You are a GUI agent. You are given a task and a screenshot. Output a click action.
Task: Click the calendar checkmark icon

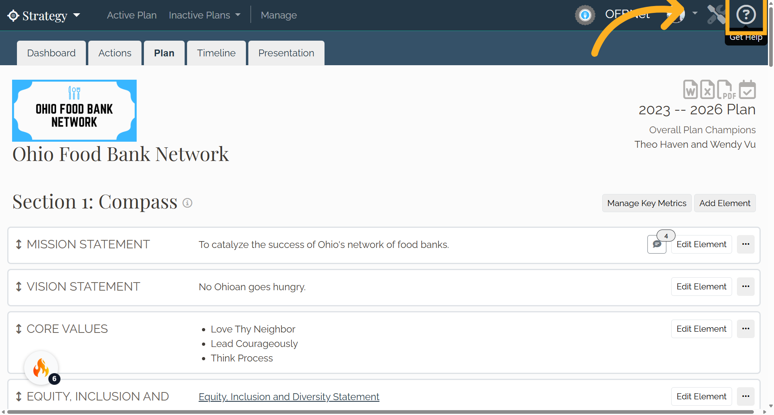(747, 89)
